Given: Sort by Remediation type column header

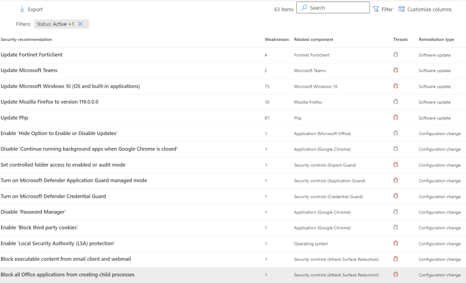Looking at the screenshot, I should [436, 40].
